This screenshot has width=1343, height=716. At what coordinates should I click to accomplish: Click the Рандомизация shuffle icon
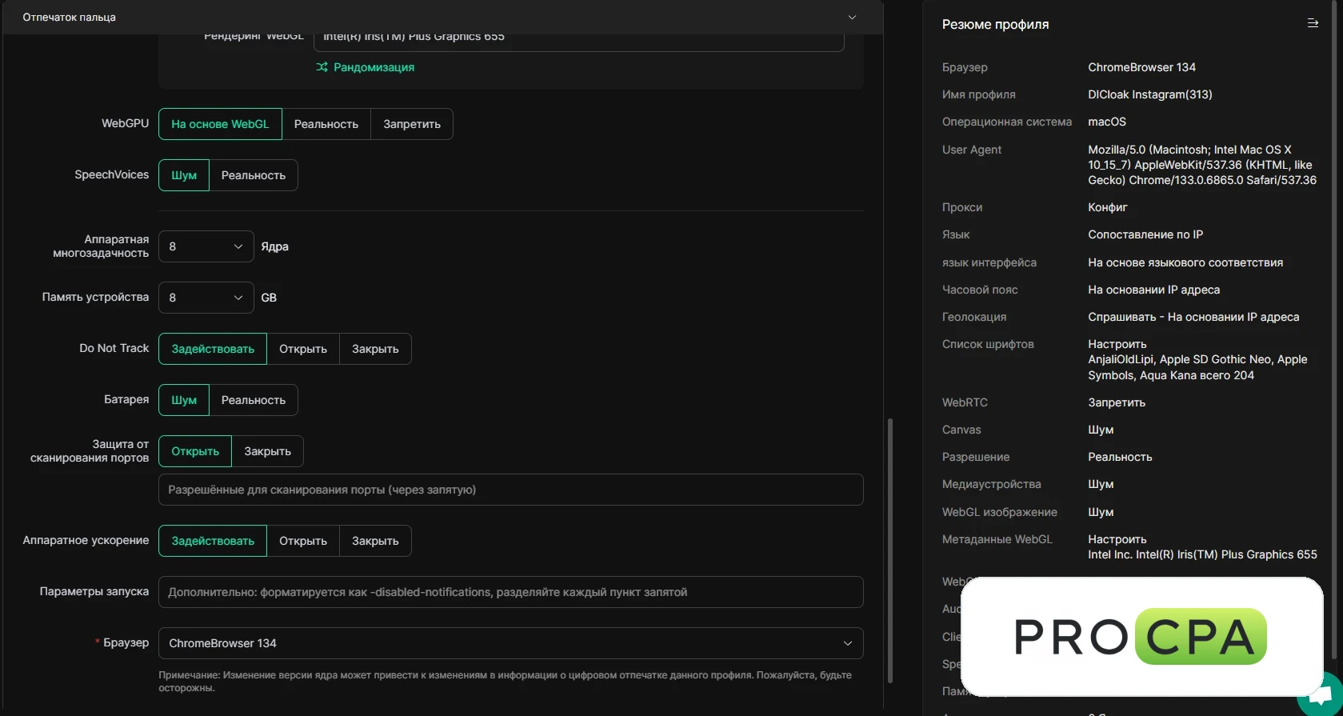[322, 67]
